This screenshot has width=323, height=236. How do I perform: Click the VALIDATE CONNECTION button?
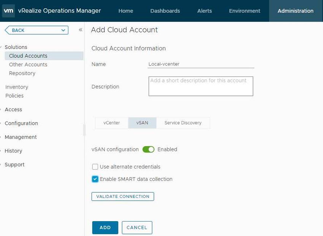click(123, 196)
